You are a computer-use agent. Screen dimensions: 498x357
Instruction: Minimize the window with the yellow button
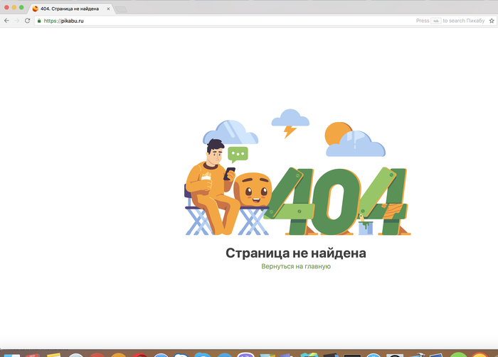coord(14,7)
